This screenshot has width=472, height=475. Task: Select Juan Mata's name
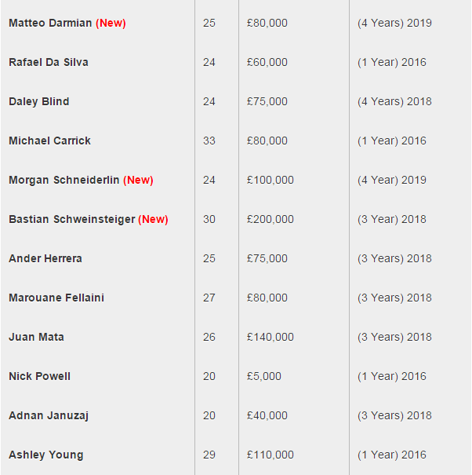click(x=37, y=337)
